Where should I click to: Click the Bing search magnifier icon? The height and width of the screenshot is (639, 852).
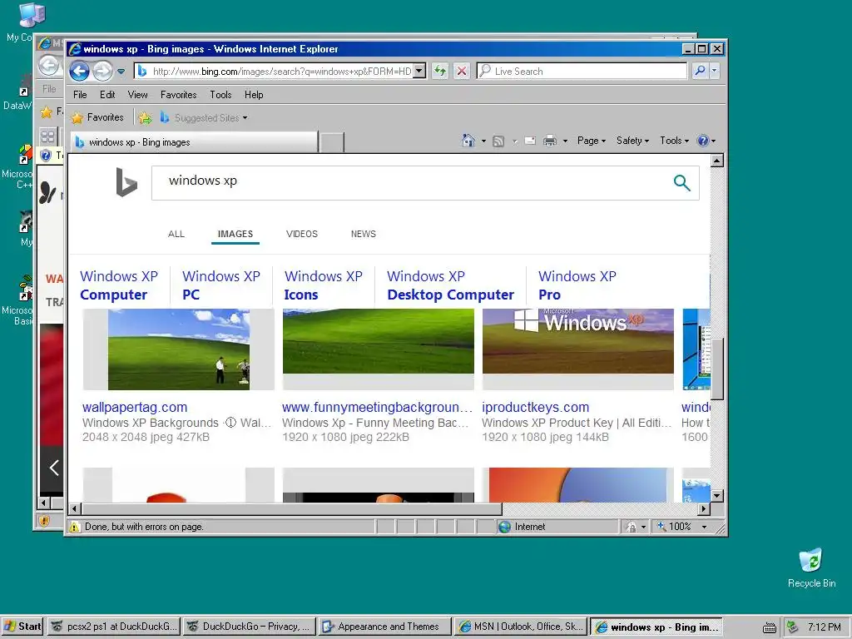tap(682, 182)
